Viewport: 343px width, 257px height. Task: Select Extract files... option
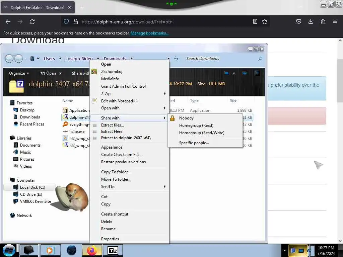tap(130, 125)
